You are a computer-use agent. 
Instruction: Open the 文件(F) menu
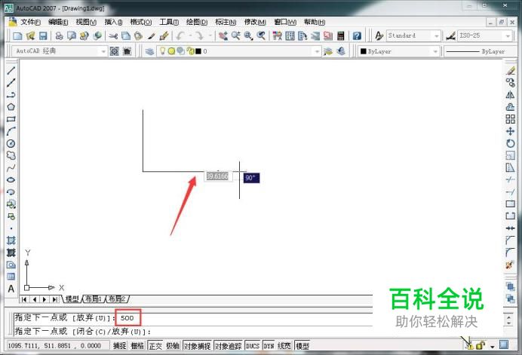click(x=30, y=23)
